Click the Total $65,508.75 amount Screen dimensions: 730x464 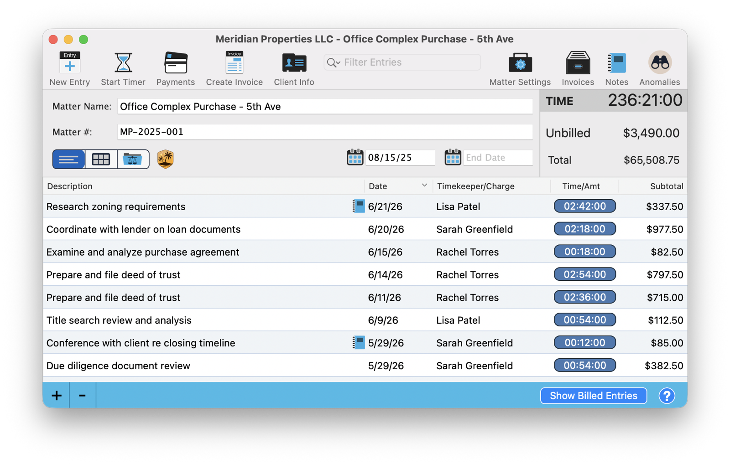651,160
